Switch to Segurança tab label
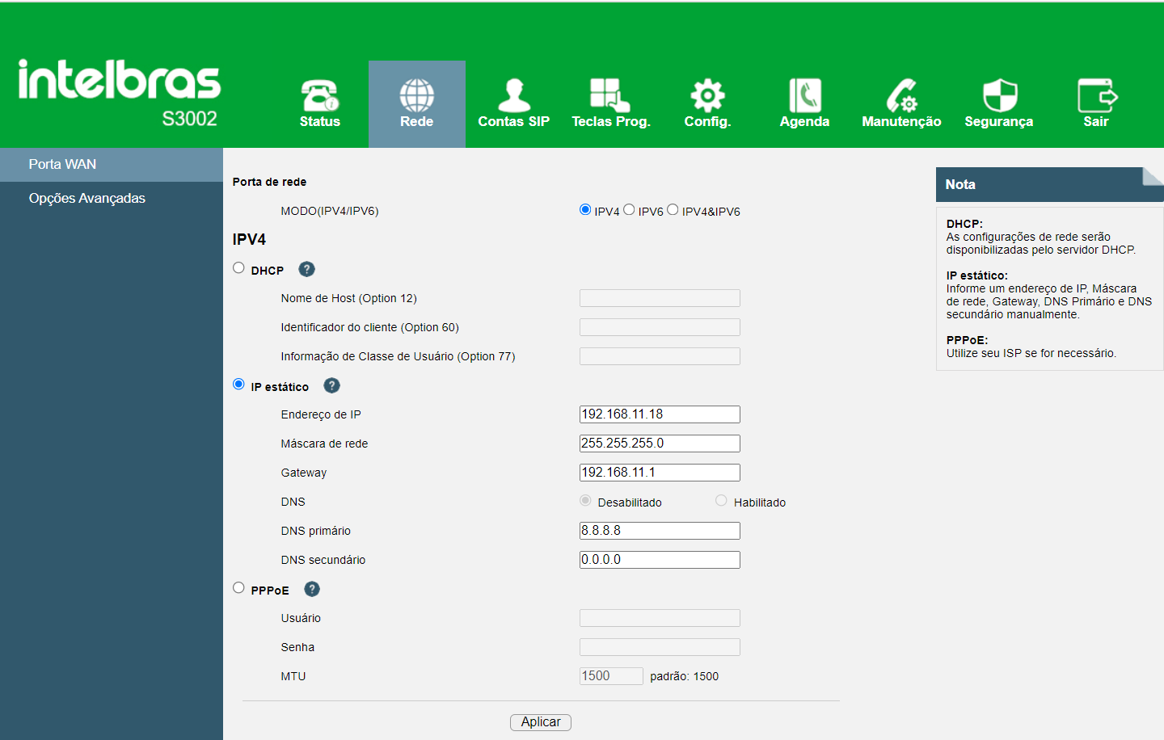 point(999,121)
